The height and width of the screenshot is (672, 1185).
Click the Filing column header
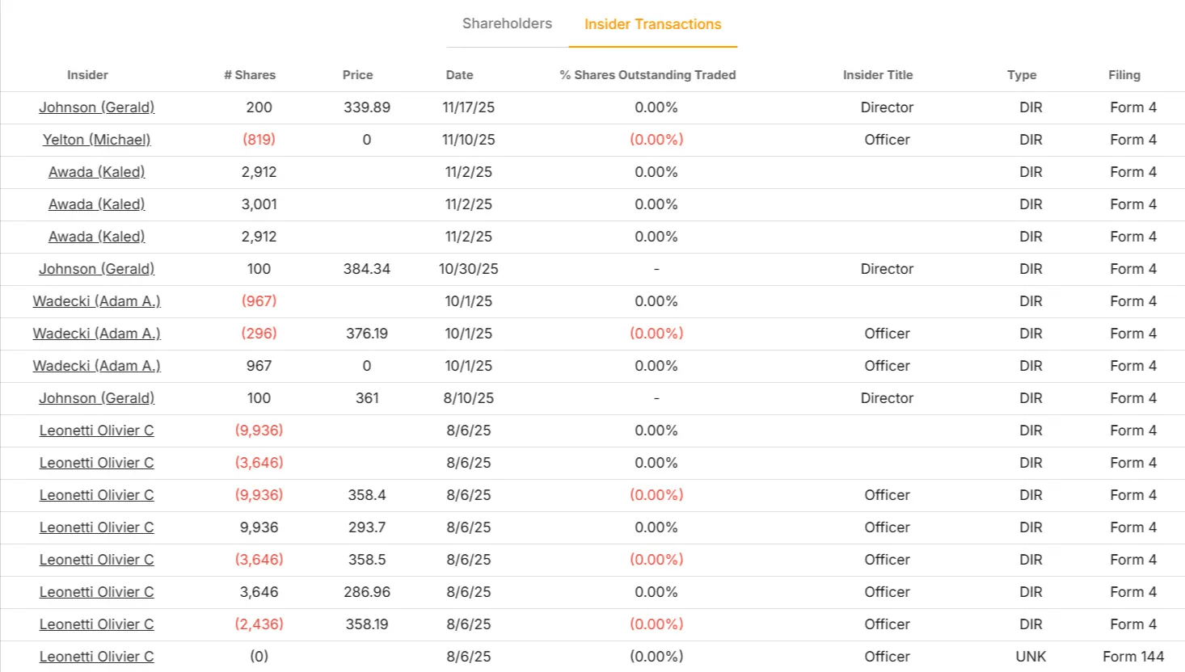click(x=1124, y=75)
